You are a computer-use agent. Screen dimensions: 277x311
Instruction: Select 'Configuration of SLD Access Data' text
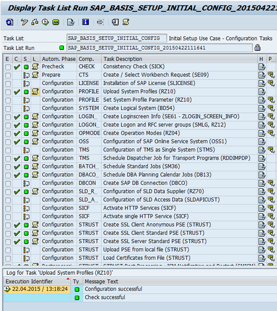click(161, 200)
